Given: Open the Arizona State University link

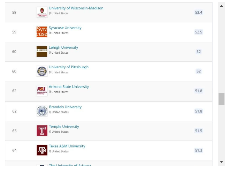Looking at the screenshot, I should click(69, 87).
